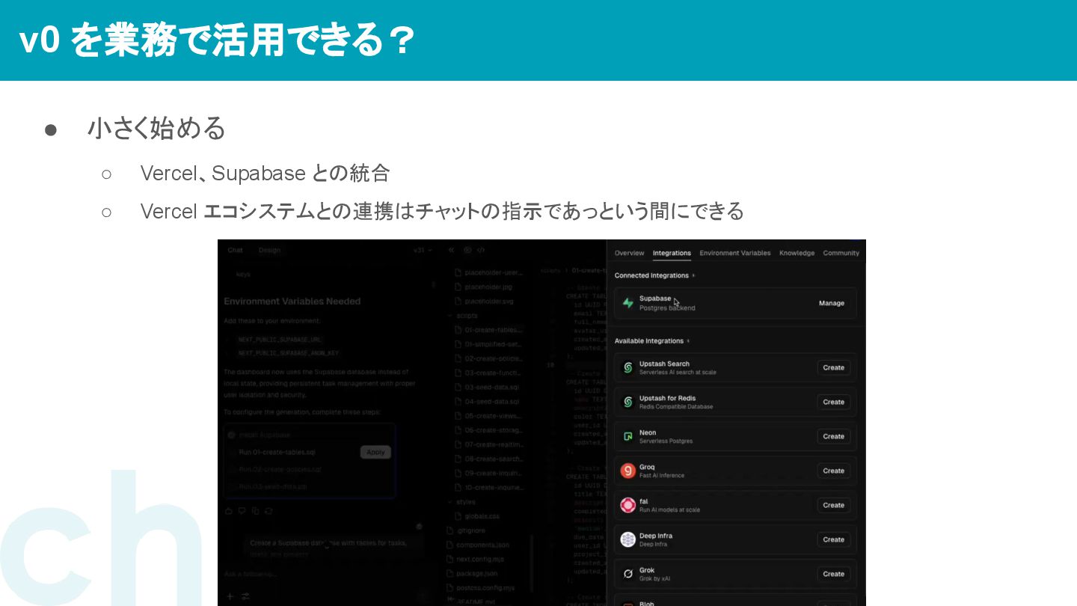Toggle the Install Supabase step checkmark
1077x606 pixels.
tap(231, 435)
